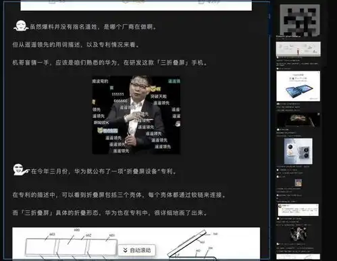This screenshot has height=261, width=337.
Task: Click text line starting 但从遥遥领先的用词描述
Action: point(76,45)
